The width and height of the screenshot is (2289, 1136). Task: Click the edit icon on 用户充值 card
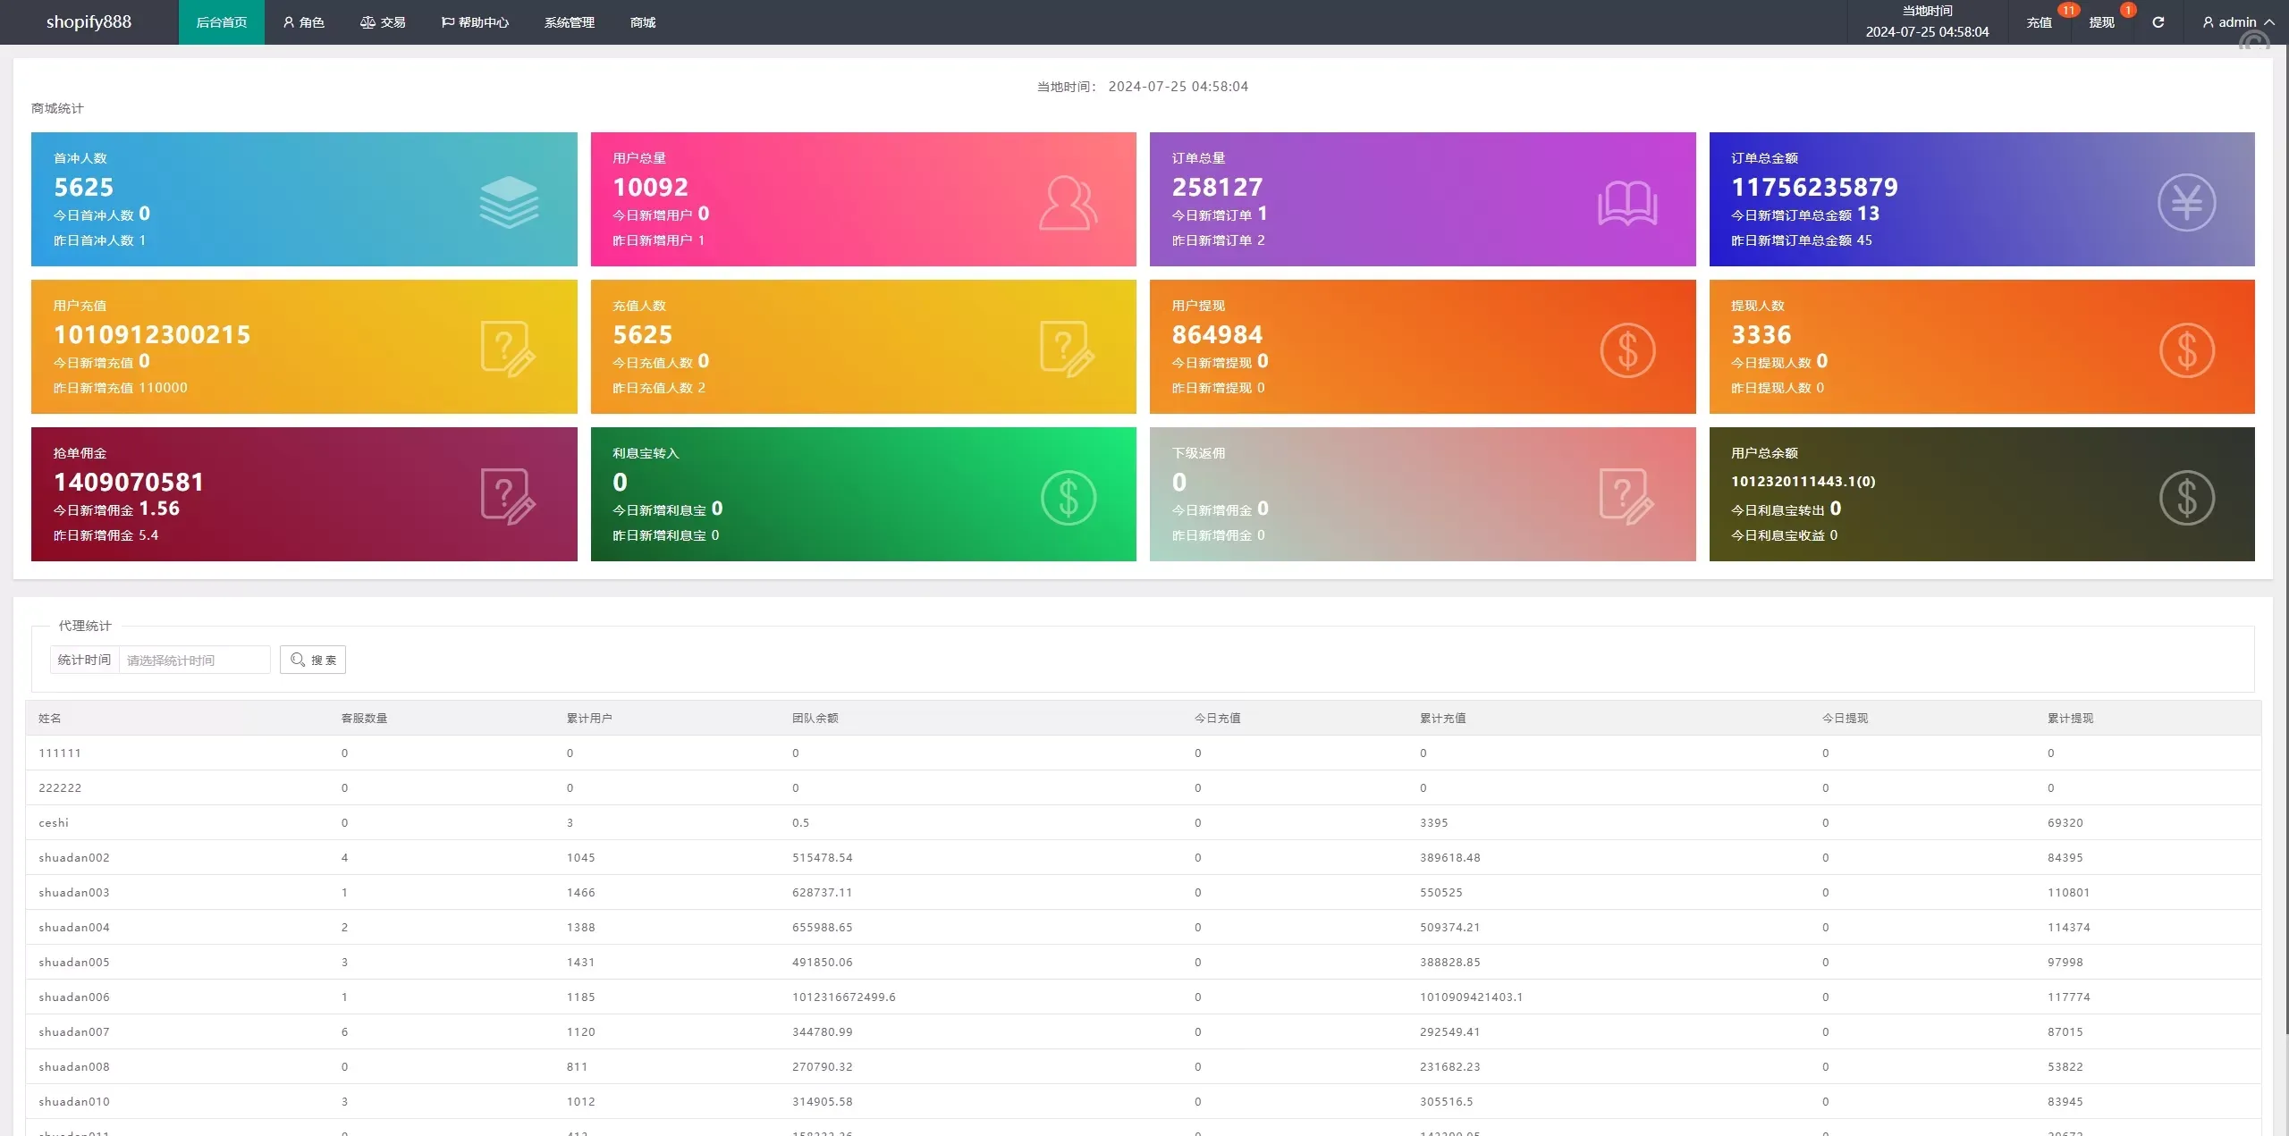pyautogui.click(x=508, y=349)
